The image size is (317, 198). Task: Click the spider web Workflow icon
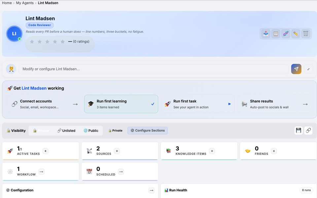pyautogui.click(x=10, y=172)
